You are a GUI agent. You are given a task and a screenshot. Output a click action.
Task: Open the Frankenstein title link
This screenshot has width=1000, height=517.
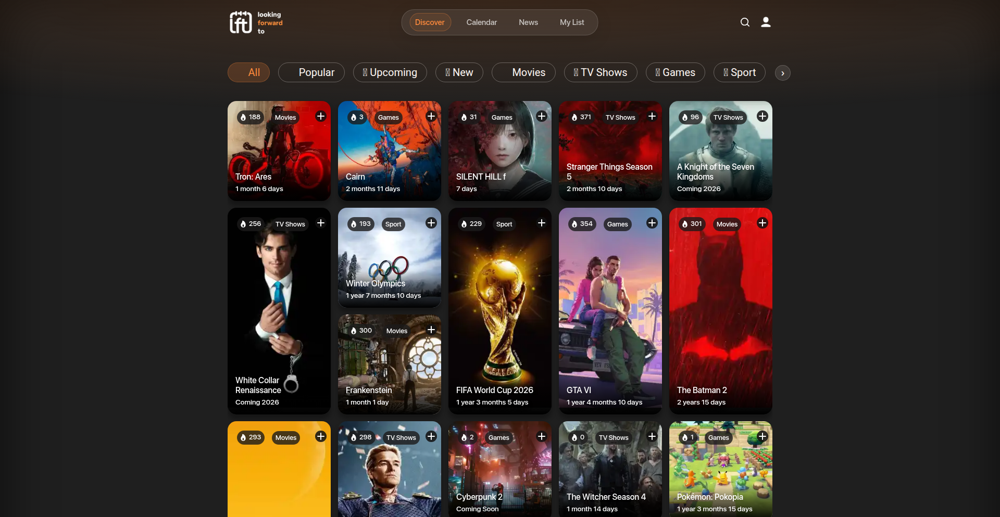369,390
